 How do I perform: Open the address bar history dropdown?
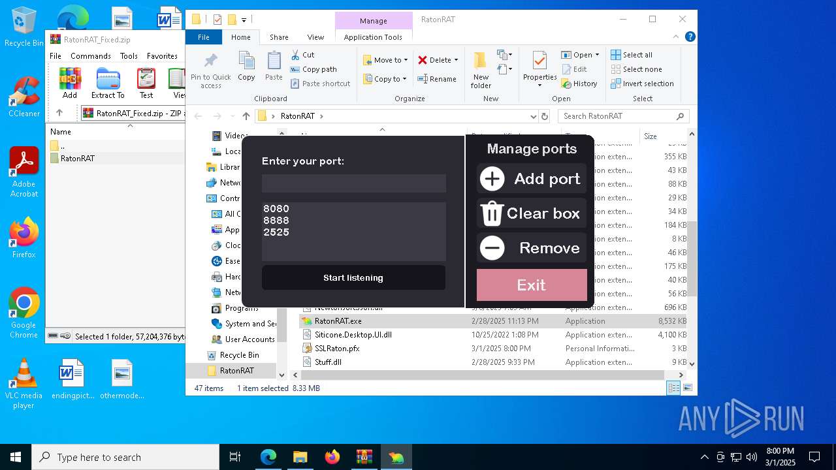click(x=533, y=116)
